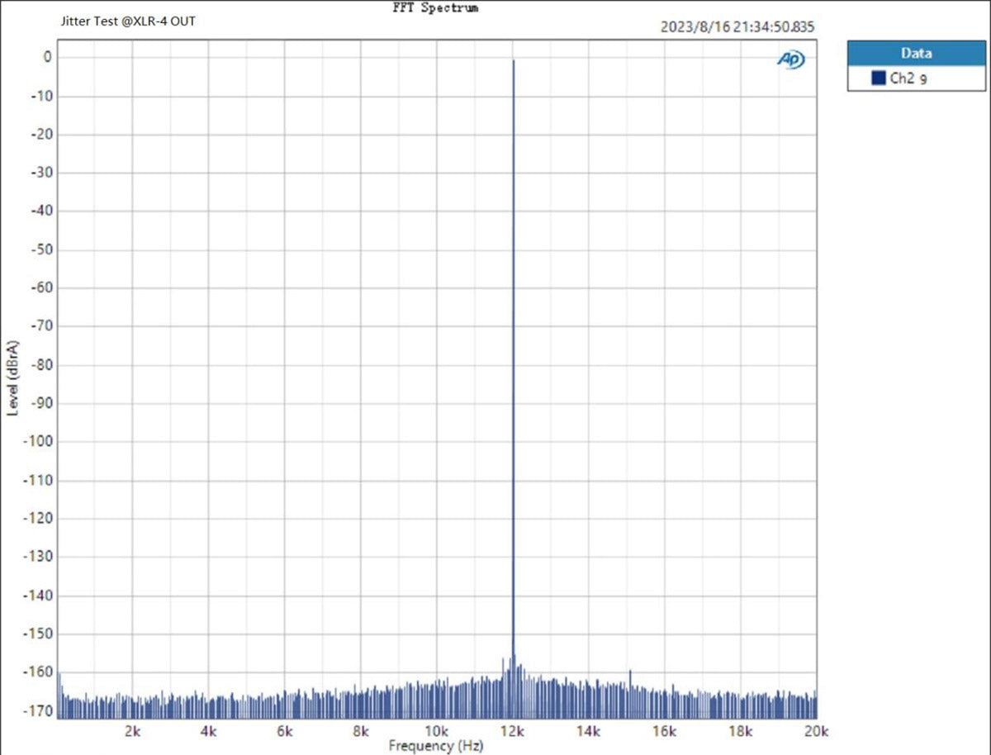
Task: Click the Frequency (Hz) axis title
Action: click(x=435, y=746)
